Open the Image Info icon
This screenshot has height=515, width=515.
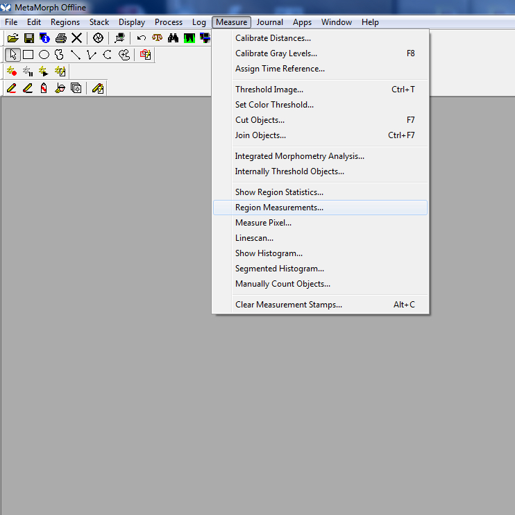click(44, 38)
